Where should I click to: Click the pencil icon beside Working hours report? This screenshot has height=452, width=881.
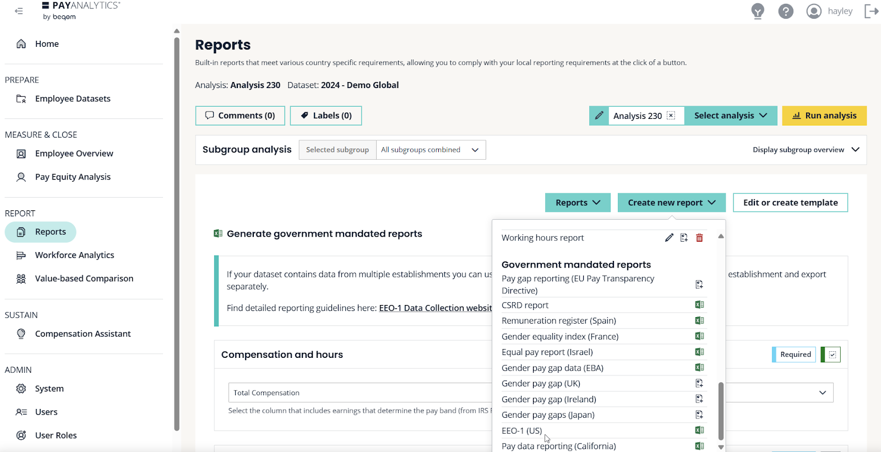(x=669, y=238)
